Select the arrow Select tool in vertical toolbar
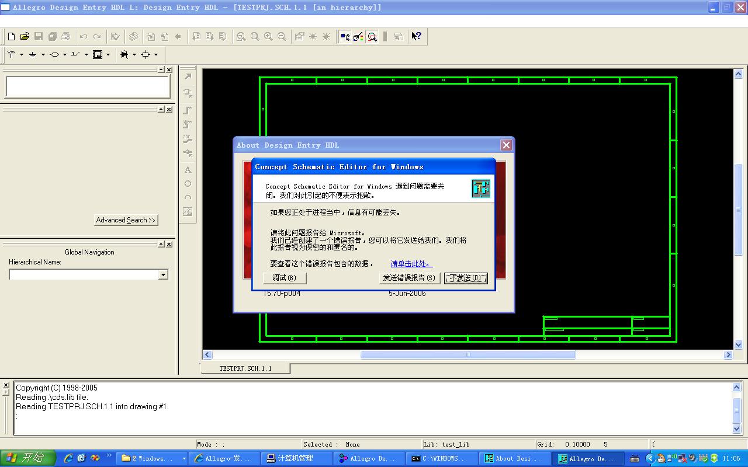Screen dimensions: 748x467 pyautogui.click(x=188, y=77)
